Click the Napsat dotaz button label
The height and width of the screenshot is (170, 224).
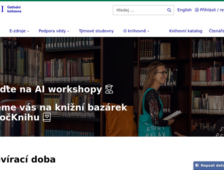pyautogui.click(x=212, y=166)
